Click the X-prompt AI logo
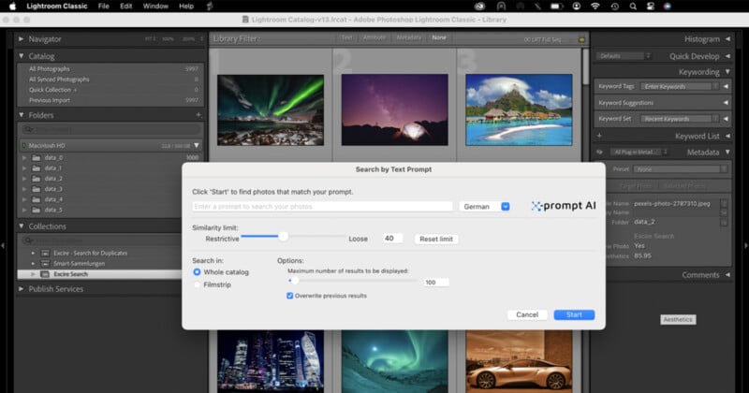The width and height of the screenshot is (749, 393). click(x=564, y=206)
